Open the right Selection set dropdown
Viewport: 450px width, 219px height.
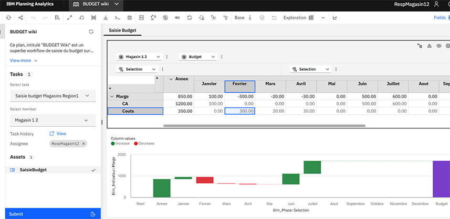310,69
